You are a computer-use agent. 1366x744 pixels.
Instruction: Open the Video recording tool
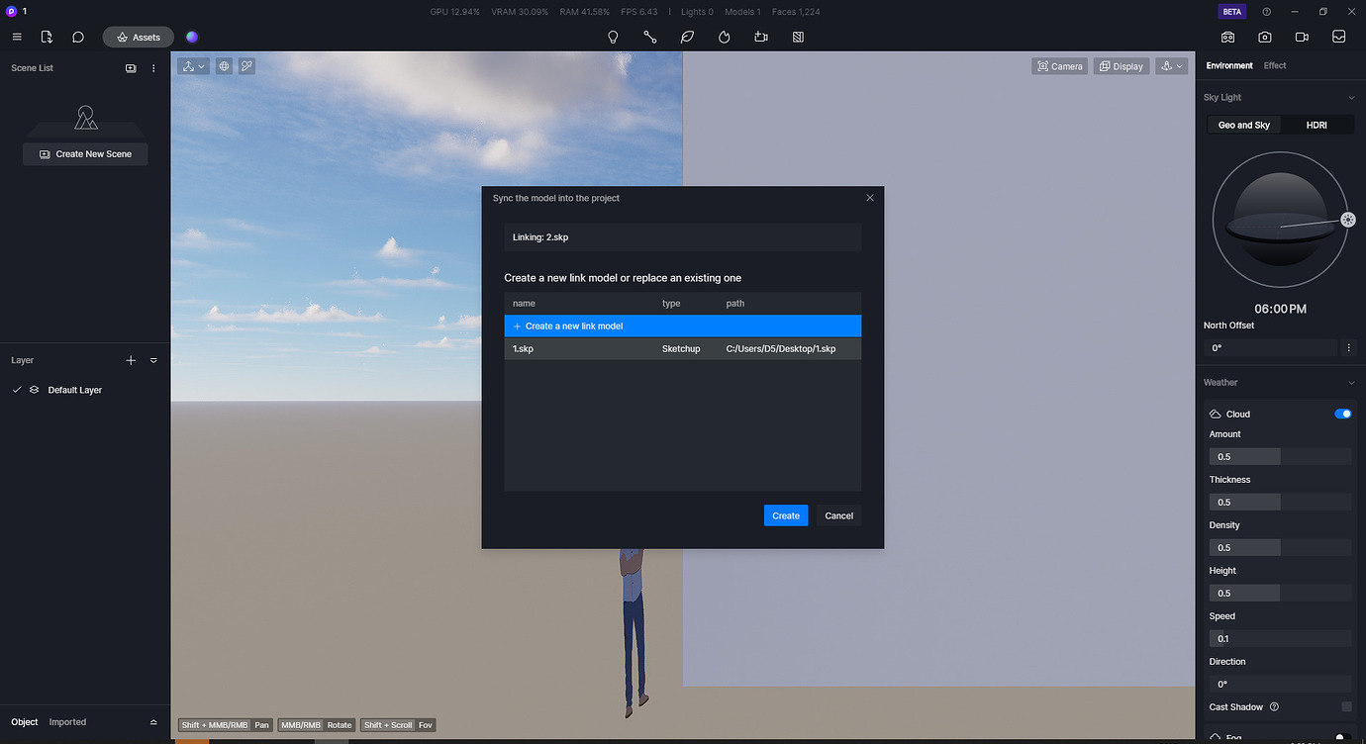coord(1301,37)
